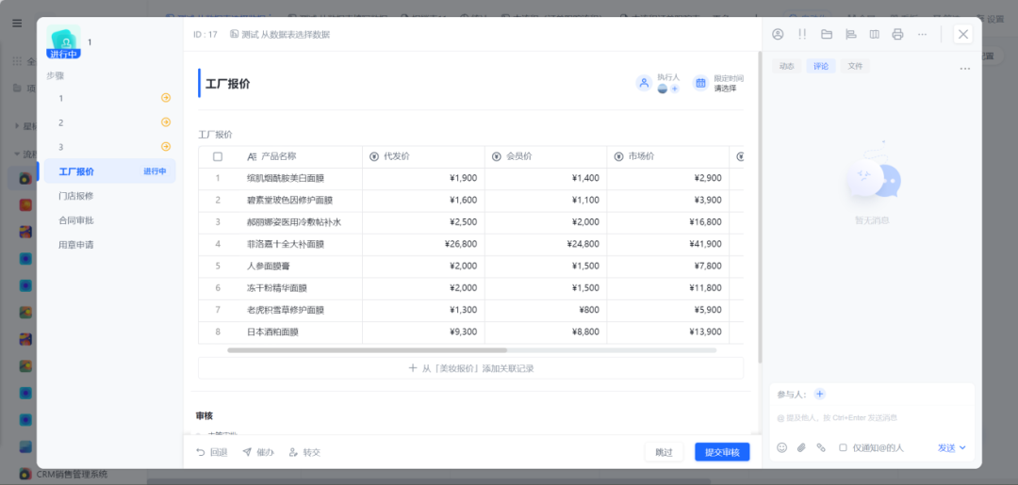Image resolution: width=1018 pixels, height=485 pixels.
Task: Click row 冻干粉精华面膜
Action: click(470, 288)
